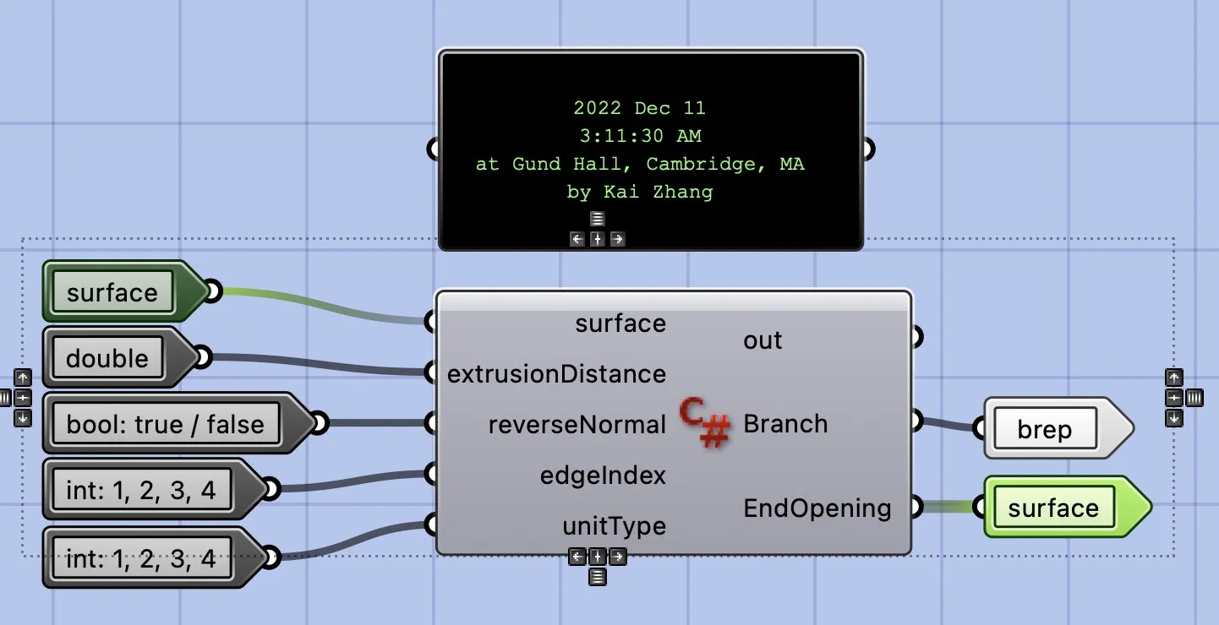Click the plus icon under the C# component
This screenshot has height=625, width=1219.
(x=598, y=557)
